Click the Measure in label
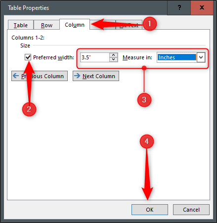This screenshot has width=217, height=223. 137,57
